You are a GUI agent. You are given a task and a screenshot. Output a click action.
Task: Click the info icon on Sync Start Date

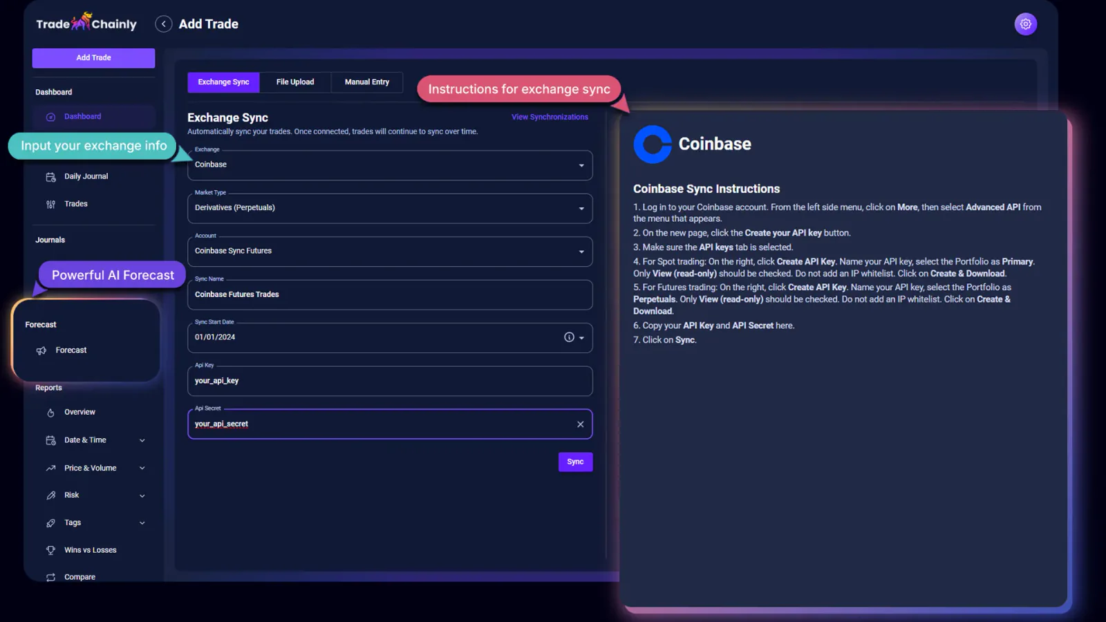tap(569, 337)
